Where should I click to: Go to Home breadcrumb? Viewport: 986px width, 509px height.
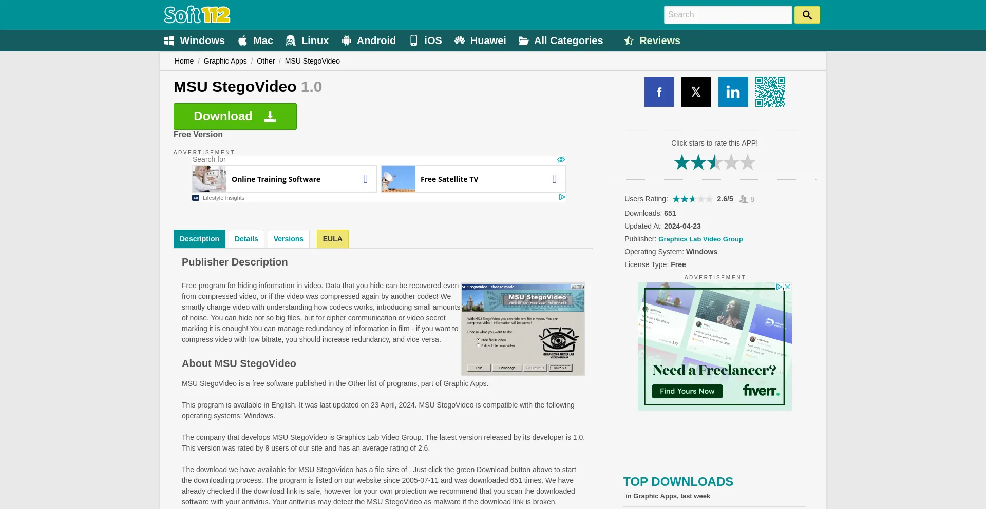point(184,61)
